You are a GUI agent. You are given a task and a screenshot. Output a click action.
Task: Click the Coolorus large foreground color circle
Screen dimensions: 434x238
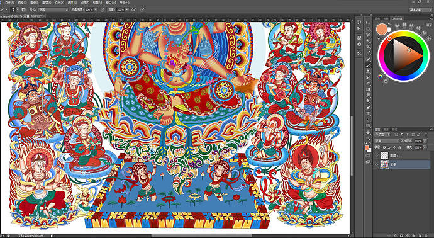(382, 30)
